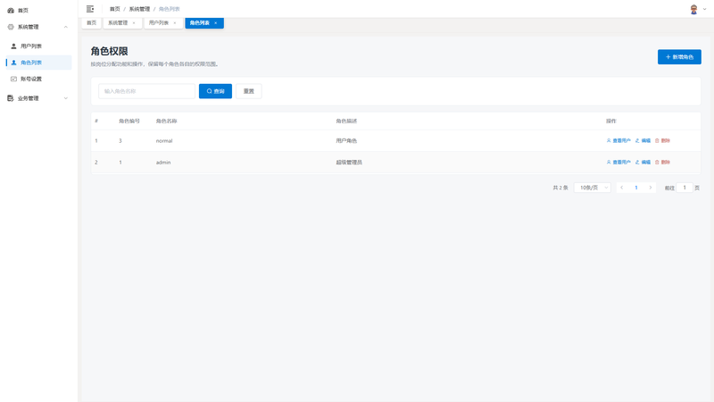The height and width of the screenshot is (402, 714).
Task: Go to next page arrow
Action: point(651,188)
